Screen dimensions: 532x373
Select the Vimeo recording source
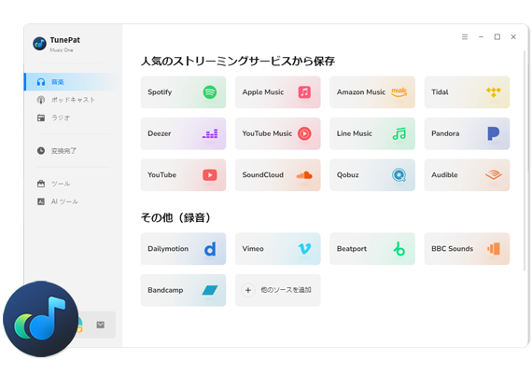pyautogui.click(x=278, y=249)
